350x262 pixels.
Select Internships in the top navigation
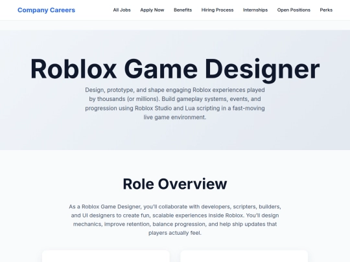(x=255, y=10)
